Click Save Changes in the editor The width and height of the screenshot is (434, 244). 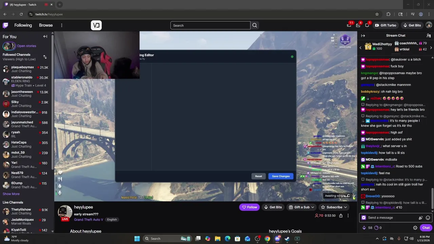281,176
